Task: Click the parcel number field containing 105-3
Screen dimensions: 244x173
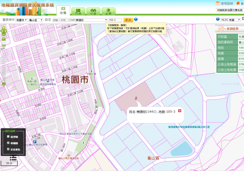Action: coord(115,20)
